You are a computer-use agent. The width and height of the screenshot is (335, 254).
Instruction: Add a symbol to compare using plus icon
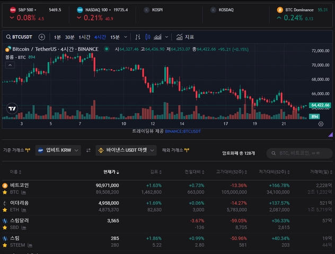(42, 37)
